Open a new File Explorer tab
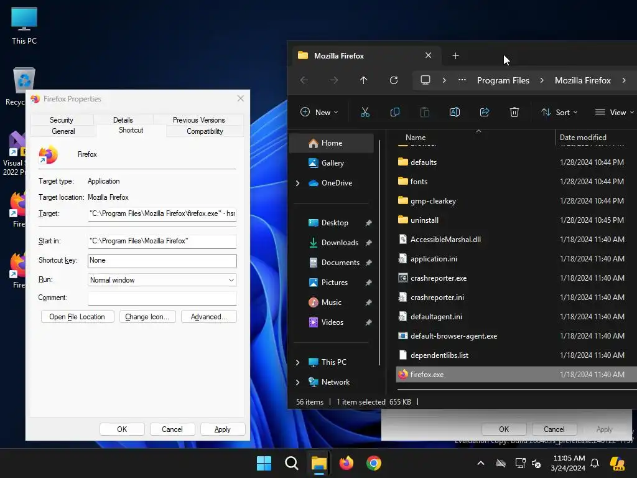Screen dimensions: 637x478 455,55
